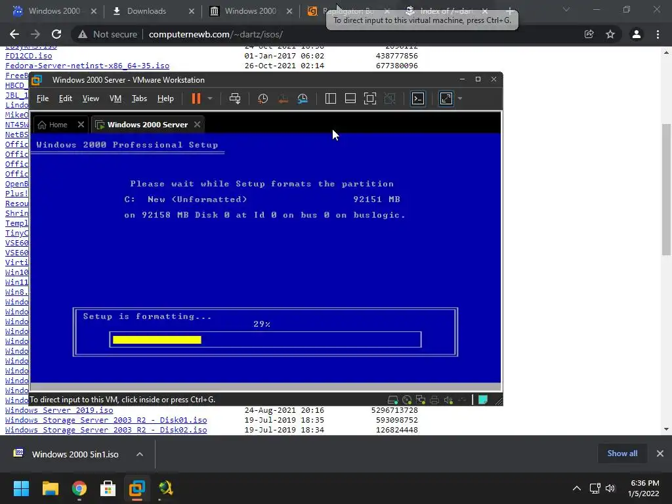Screen dimensions: 672x504
Task: Click the Unity mode toolbar icon
Action: click(x=390, y=98)
